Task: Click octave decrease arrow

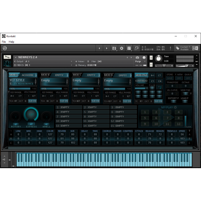Action: pos(181,86)
